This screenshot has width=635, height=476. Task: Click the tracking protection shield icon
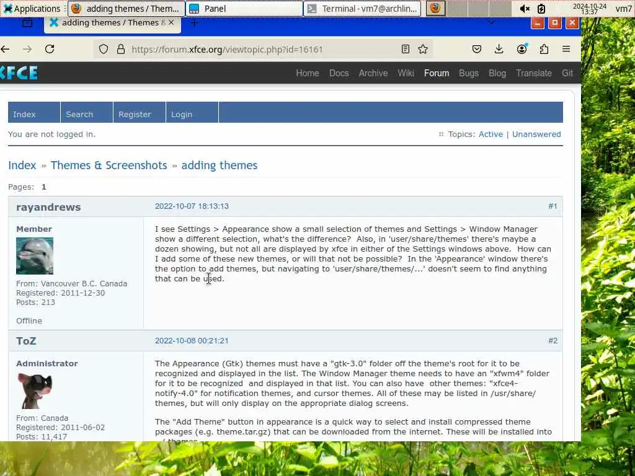(104, 50)
